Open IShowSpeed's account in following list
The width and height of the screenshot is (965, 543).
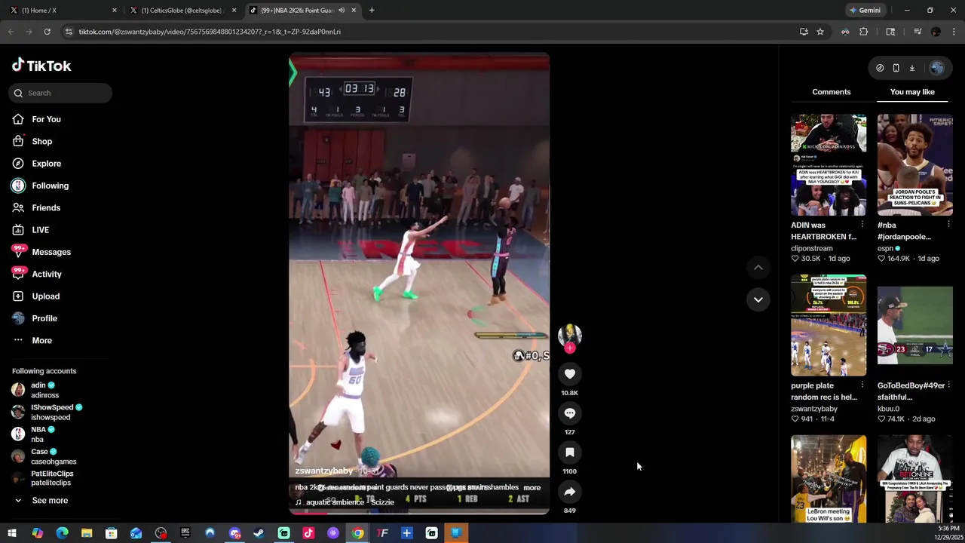pos(47,412)
